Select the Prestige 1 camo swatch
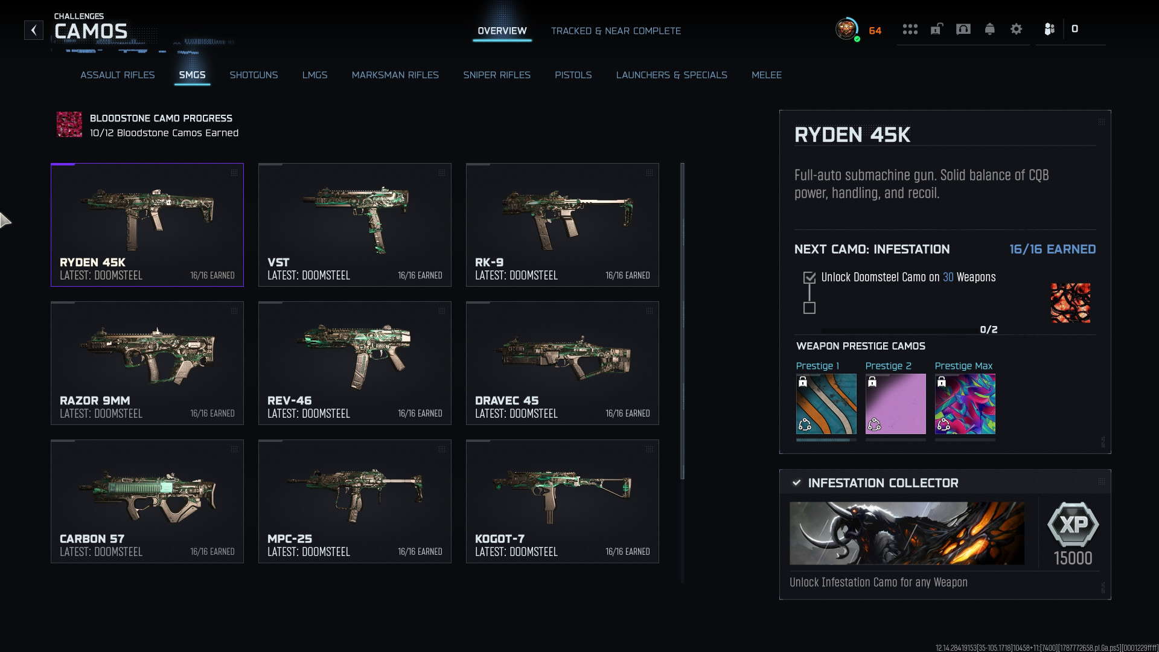This screenshot has width=1159, height=652. click(826, 404)
